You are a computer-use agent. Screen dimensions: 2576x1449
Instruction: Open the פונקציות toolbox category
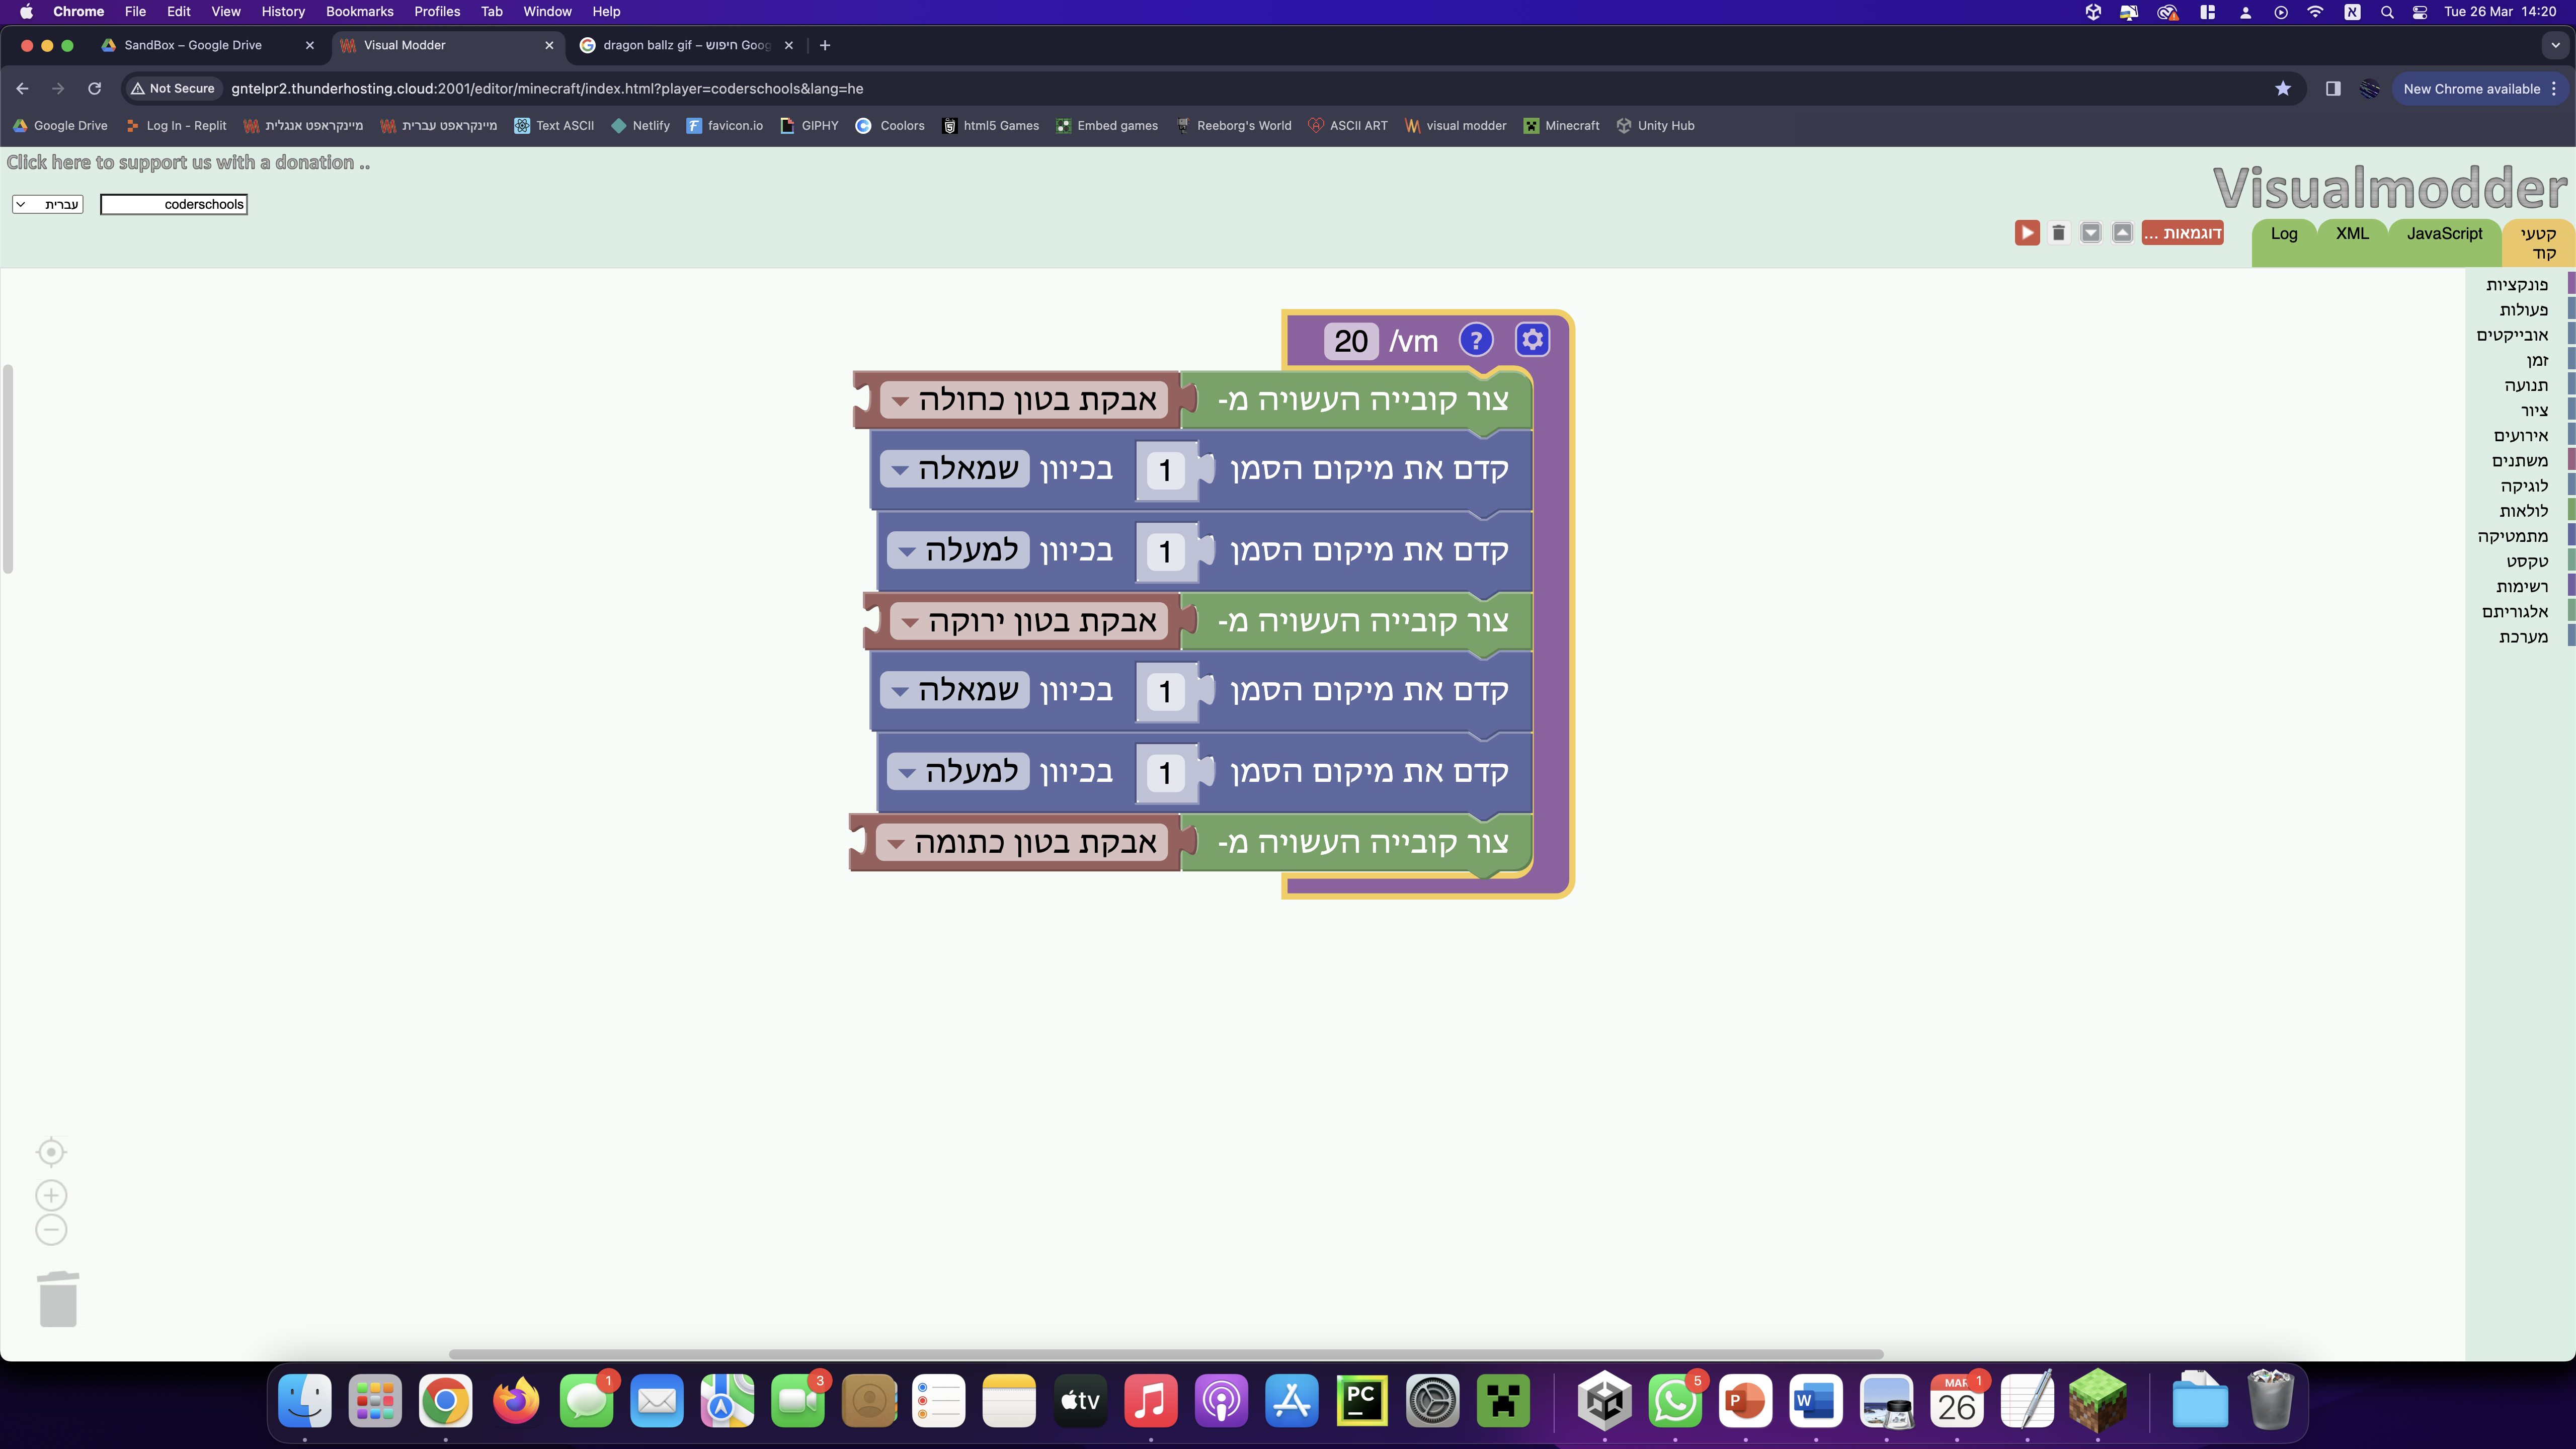(x=2517, y=285)
